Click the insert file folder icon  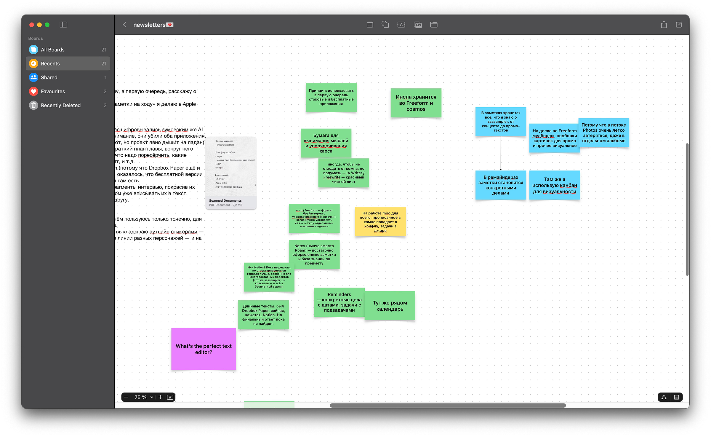[434, 25]
